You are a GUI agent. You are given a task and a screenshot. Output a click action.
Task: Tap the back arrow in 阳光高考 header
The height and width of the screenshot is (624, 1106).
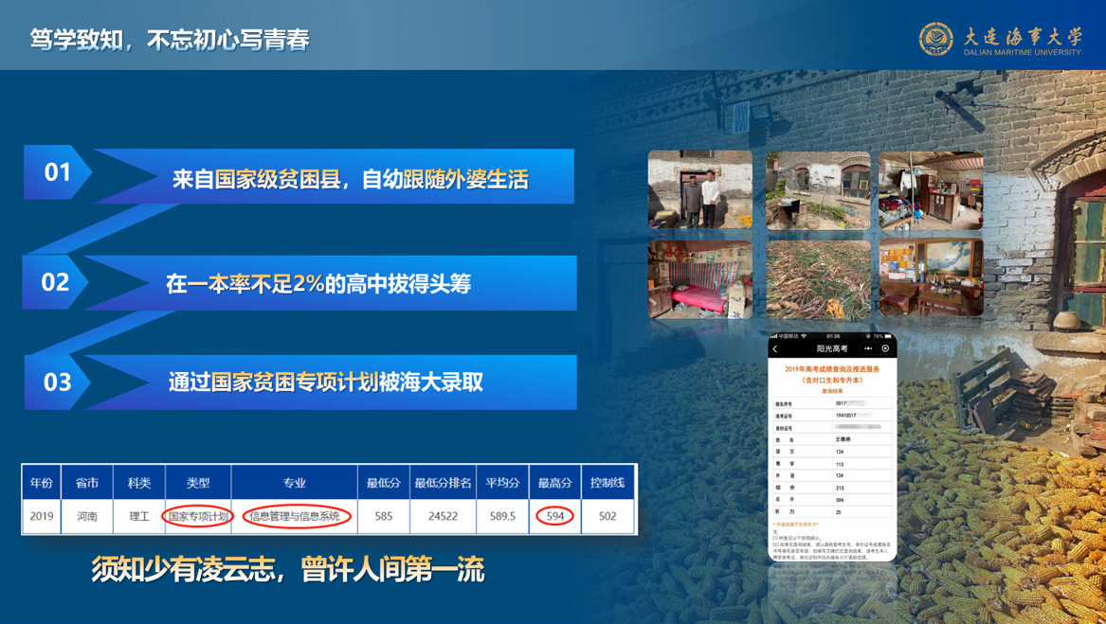tap(776, 349)
